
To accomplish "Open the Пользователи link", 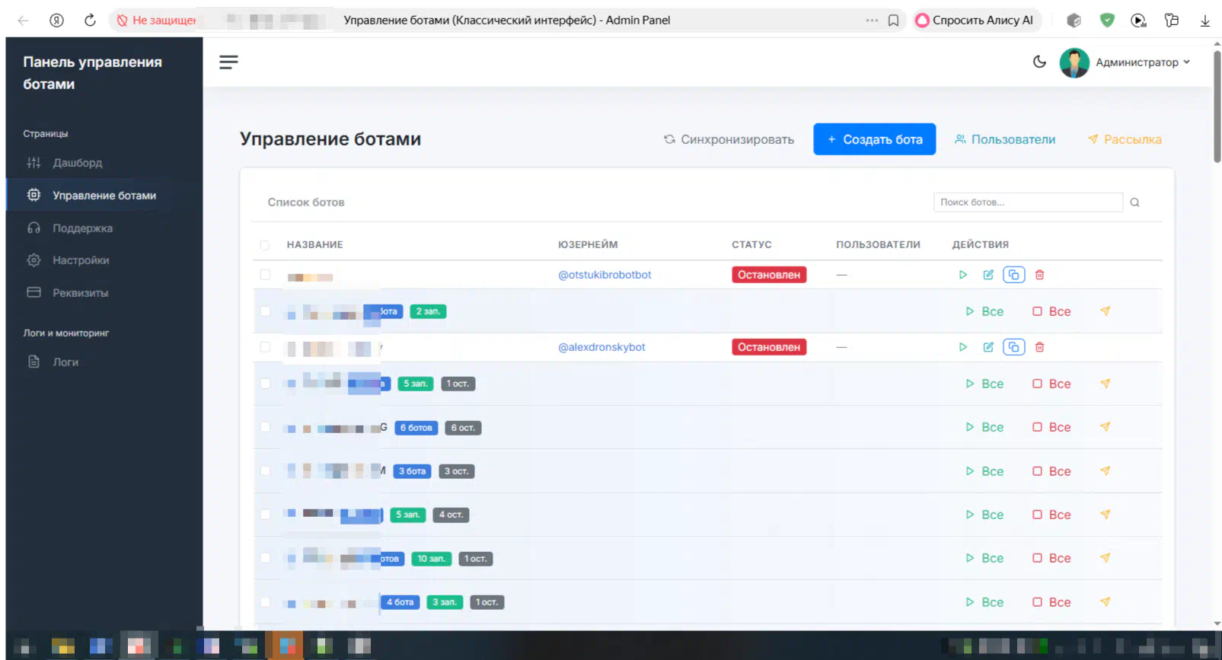I will 1005,139.
